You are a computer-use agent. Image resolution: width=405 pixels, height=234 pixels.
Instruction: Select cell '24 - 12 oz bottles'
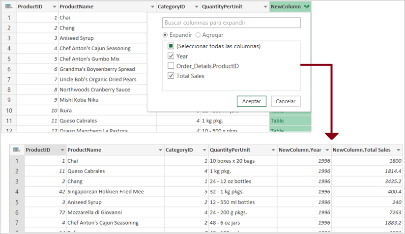point(243,181)
